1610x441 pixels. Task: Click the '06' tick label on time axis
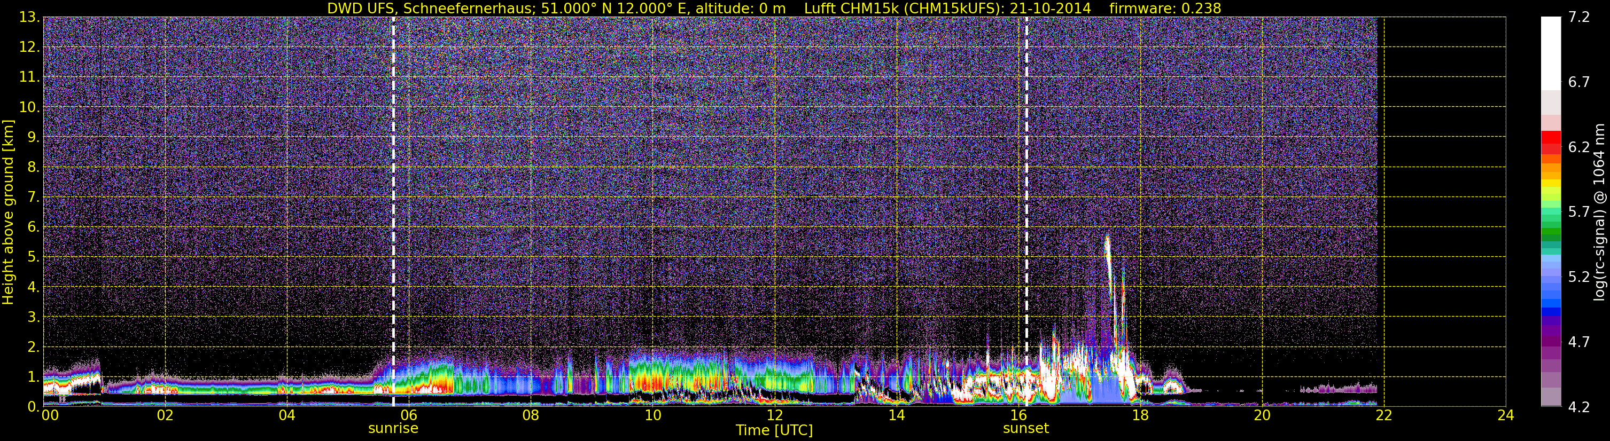tap(409, 415)
